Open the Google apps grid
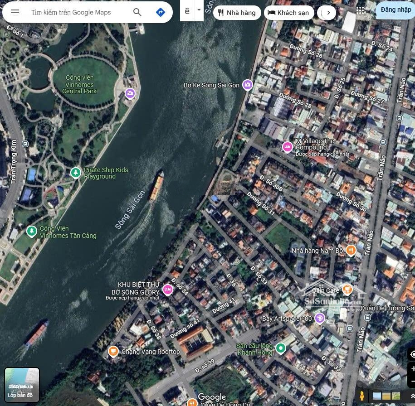This screenshot has width=415, height=406. click(x=361, y=10)
